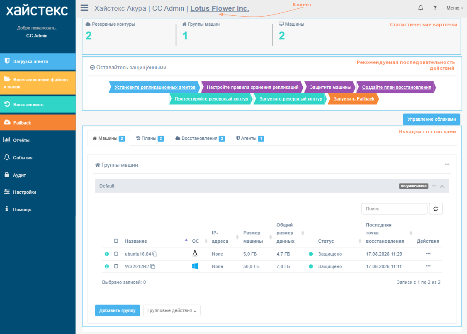Screen dimensions: 467x334
Task: Follow the Запустить Failback step link
Action: point(353,99)
